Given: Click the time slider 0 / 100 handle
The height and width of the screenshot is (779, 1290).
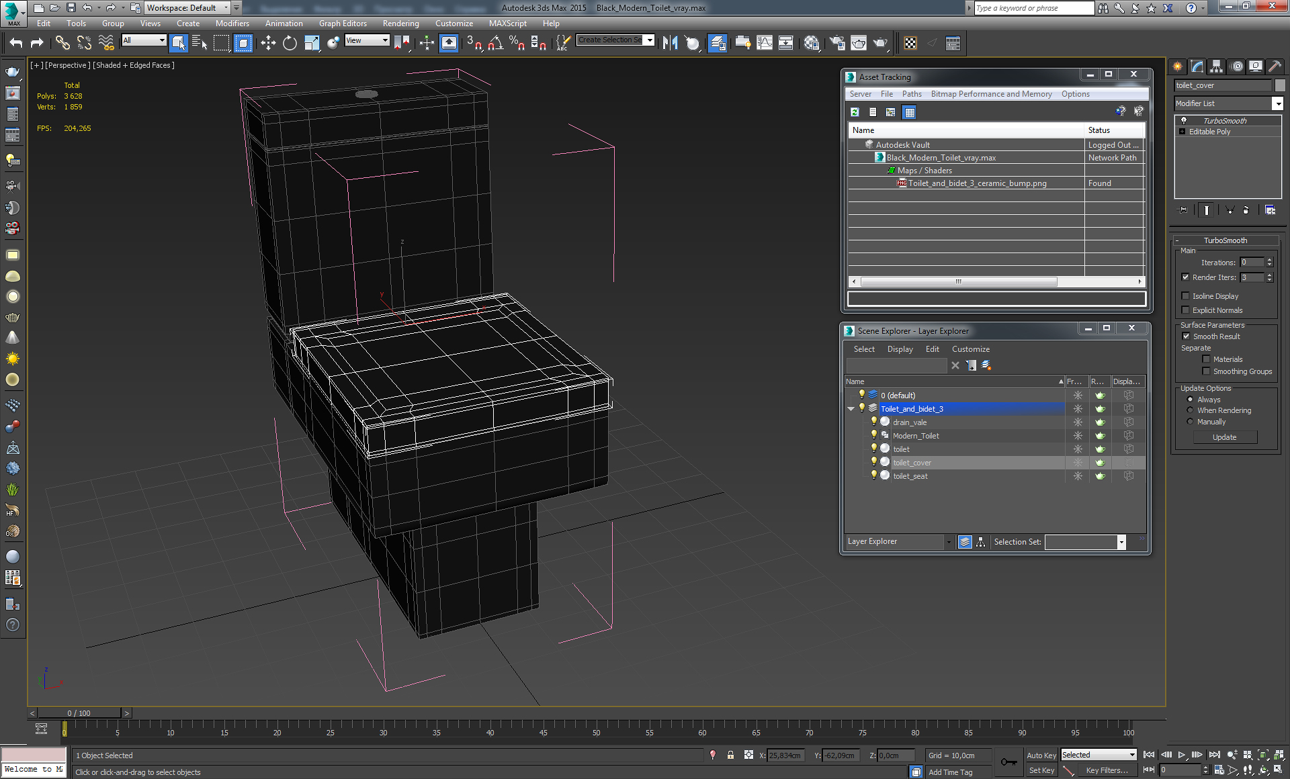Looking at the screenshot, I should pyautogui.click(x=79, y=713).
